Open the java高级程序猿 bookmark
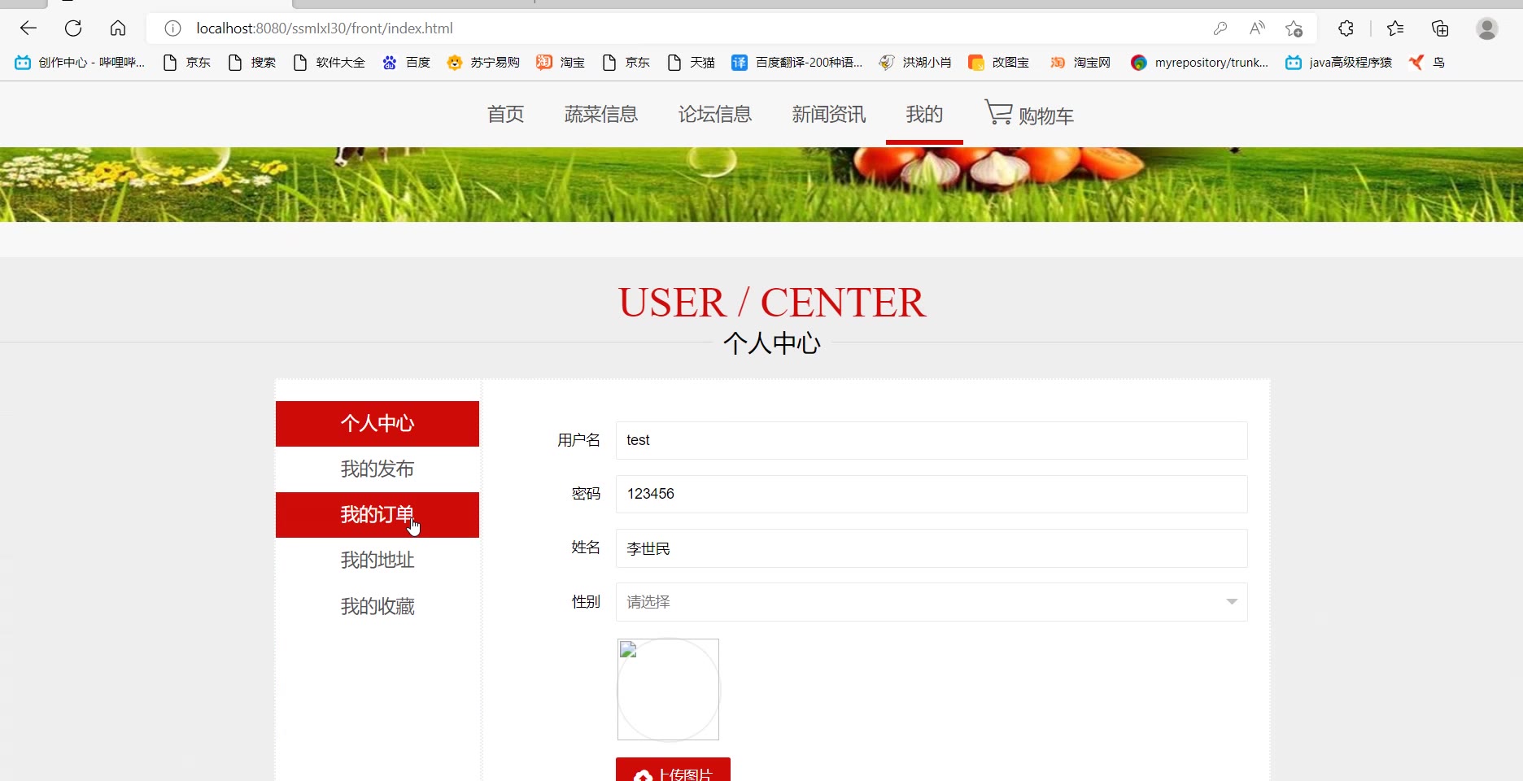Viewport: 1523px width, 781px height. click(1338, 63)
